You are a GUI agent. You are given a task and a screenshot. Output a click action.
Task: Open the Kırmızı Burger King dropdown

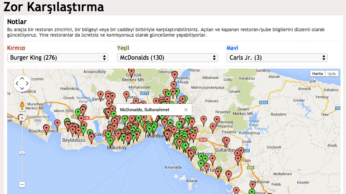[x=57, y=58]
